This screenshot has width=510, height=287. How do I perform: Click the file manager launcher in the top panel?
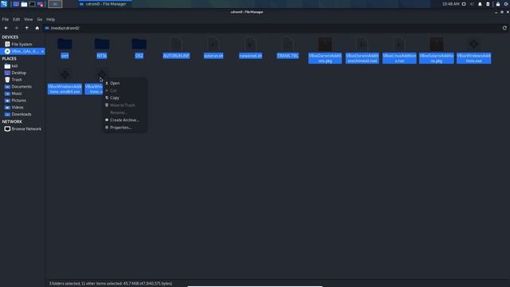click(24, 4)
